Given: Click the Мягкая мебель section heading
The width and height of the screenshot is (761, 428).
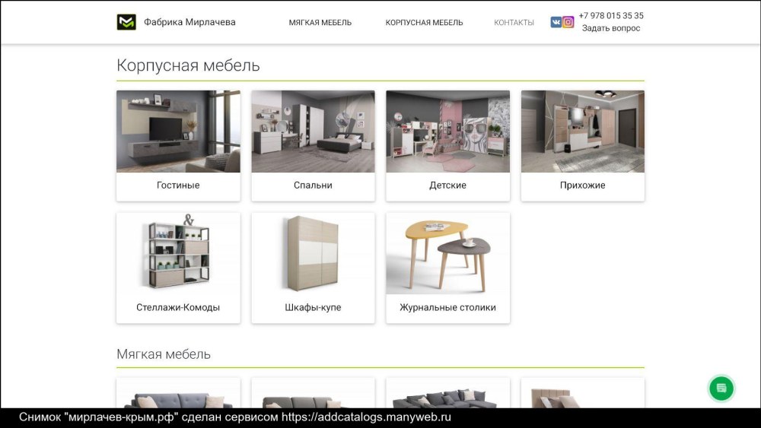Looking at the screenshot, I should [x=164, y=353].
